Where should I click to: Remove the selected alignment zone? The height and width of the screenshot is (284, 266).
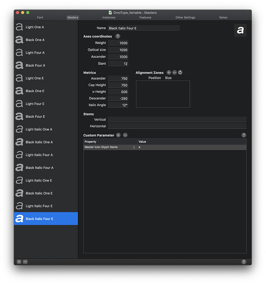(174, 72)
